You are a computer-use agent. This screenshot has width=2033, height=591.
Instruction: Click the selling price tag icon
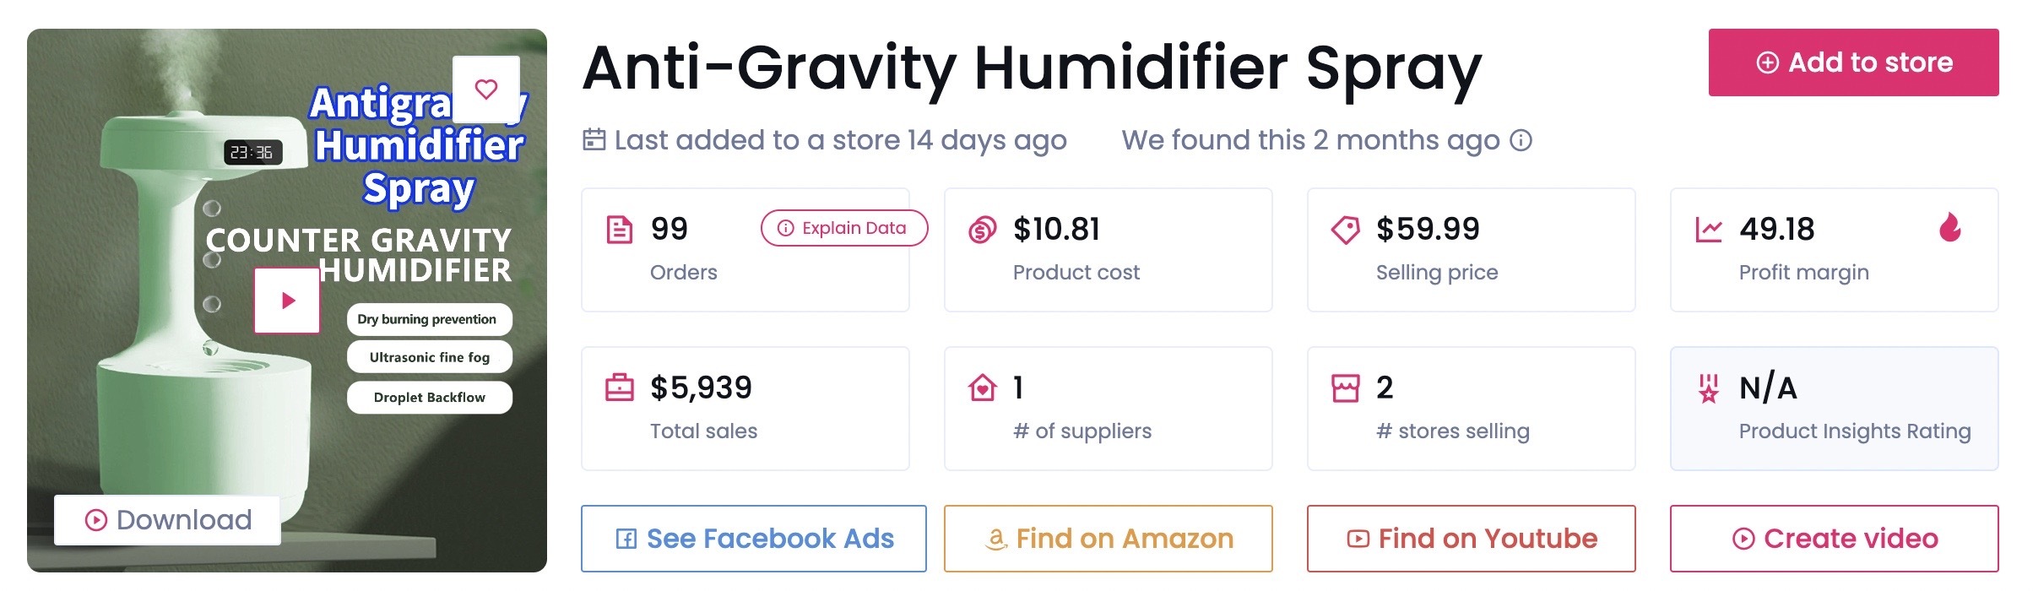[x=1345, y=230]
